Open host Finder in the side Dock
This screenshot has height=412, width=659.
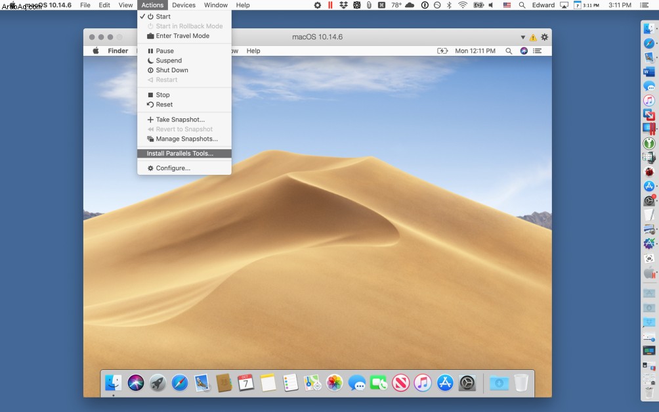click(649, 29)
